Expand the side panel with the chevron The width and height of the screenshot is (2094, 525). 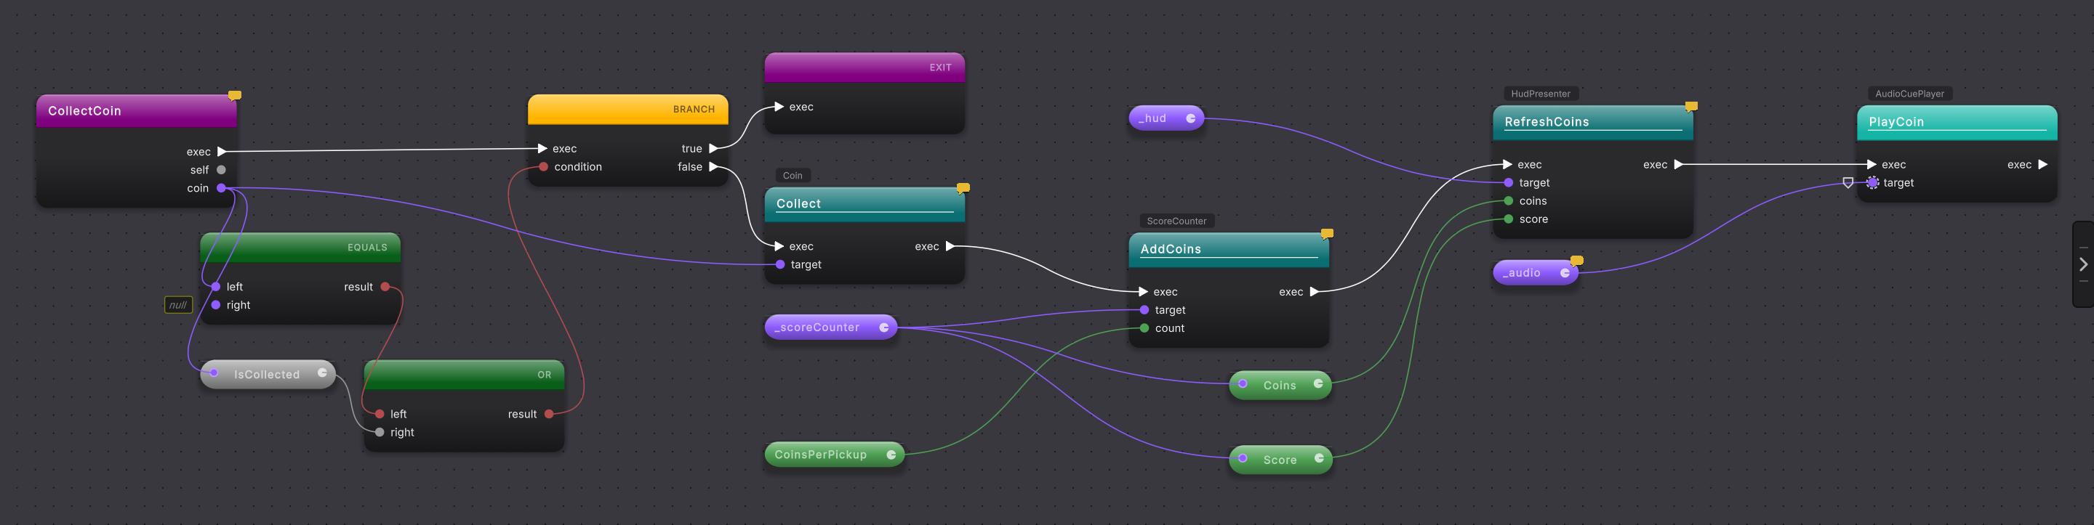tap(2082, 264)
